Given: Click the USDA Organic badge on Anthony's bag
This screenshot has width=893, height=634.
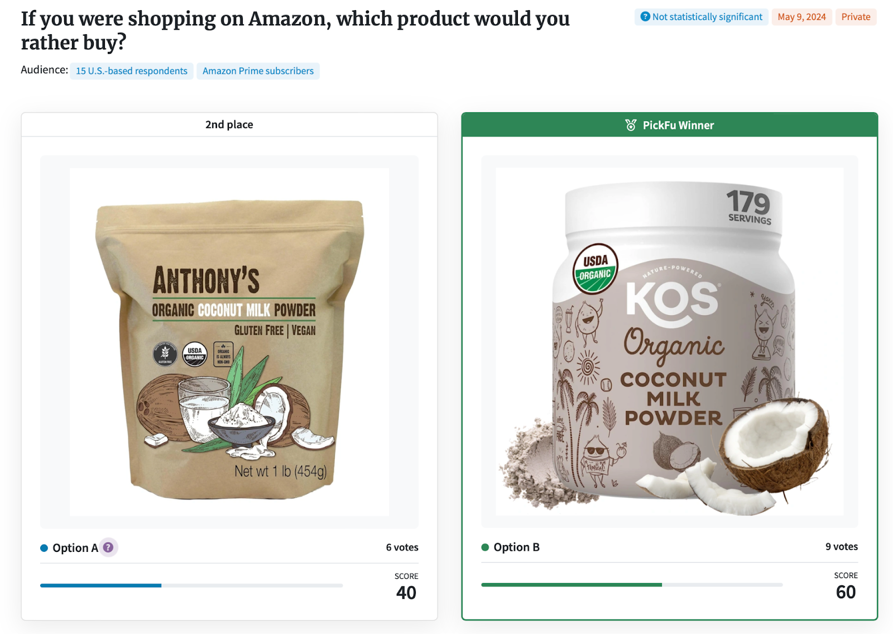Looking at the screenshot, I should [195, 354].
